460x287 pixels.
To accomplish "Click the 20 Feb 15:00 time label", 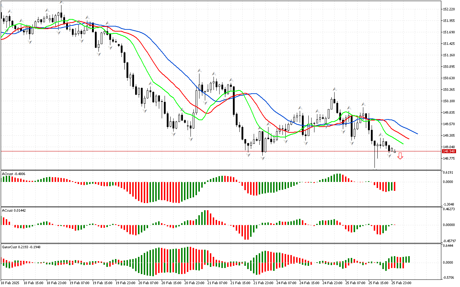I will click(171, 283).
